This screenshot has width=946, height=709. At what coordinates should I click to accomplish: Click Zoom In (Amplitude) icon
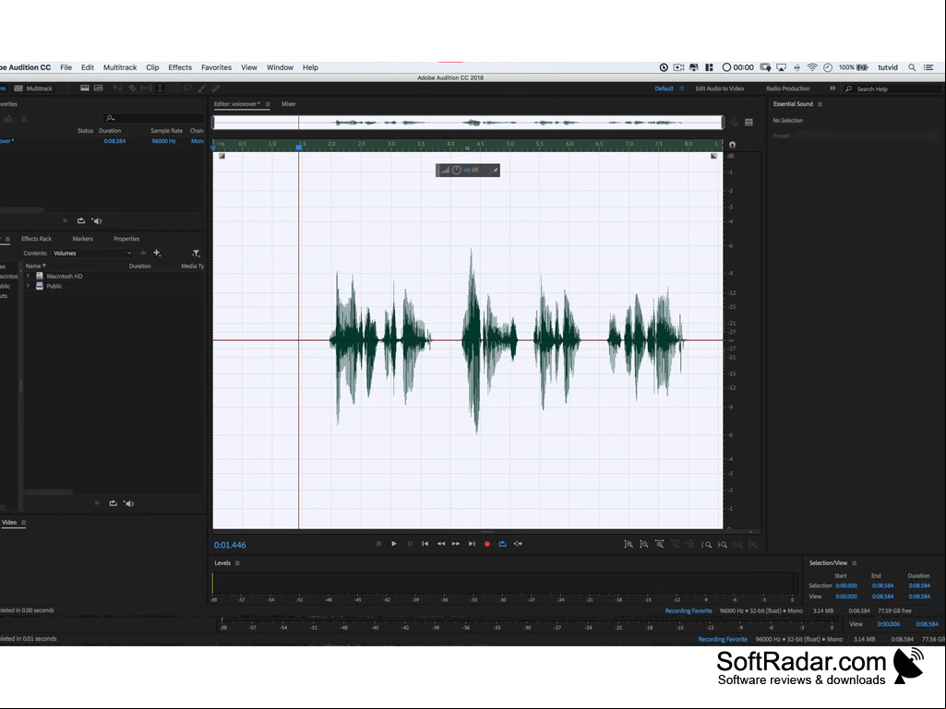(x=629, y=544)
